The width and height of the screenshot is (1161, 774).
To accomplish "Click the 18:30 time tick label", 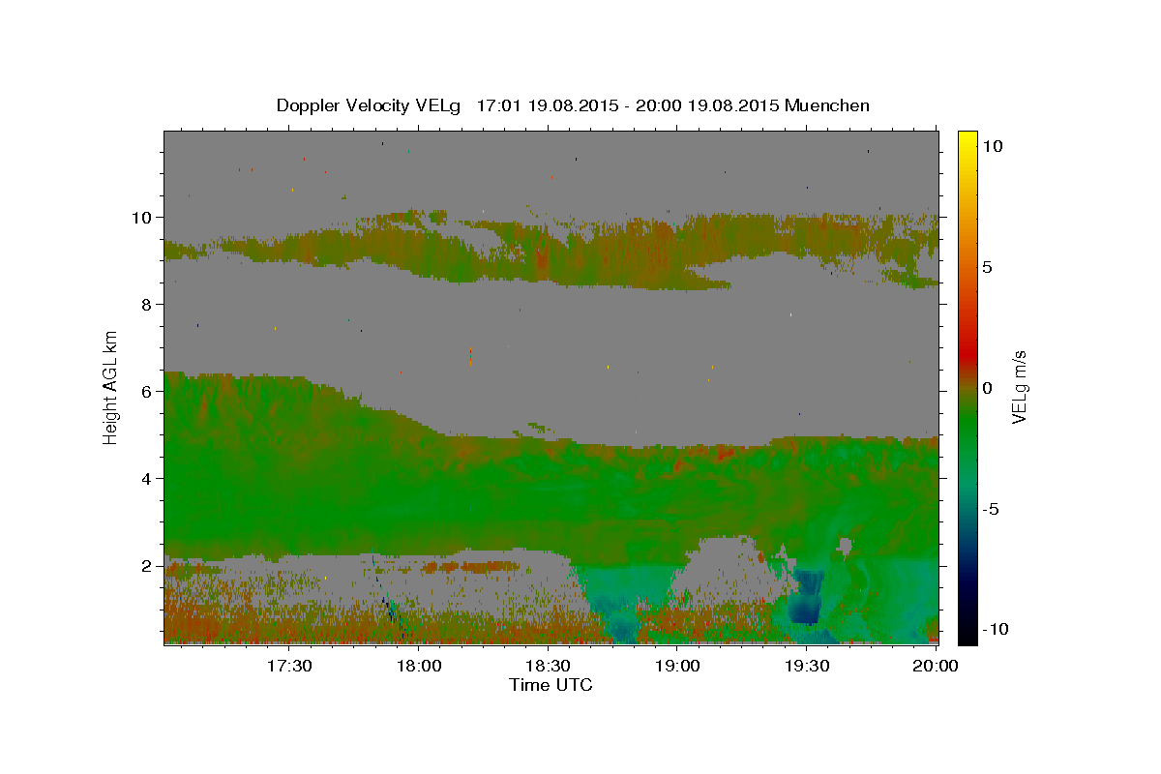I will click(548, 666).
